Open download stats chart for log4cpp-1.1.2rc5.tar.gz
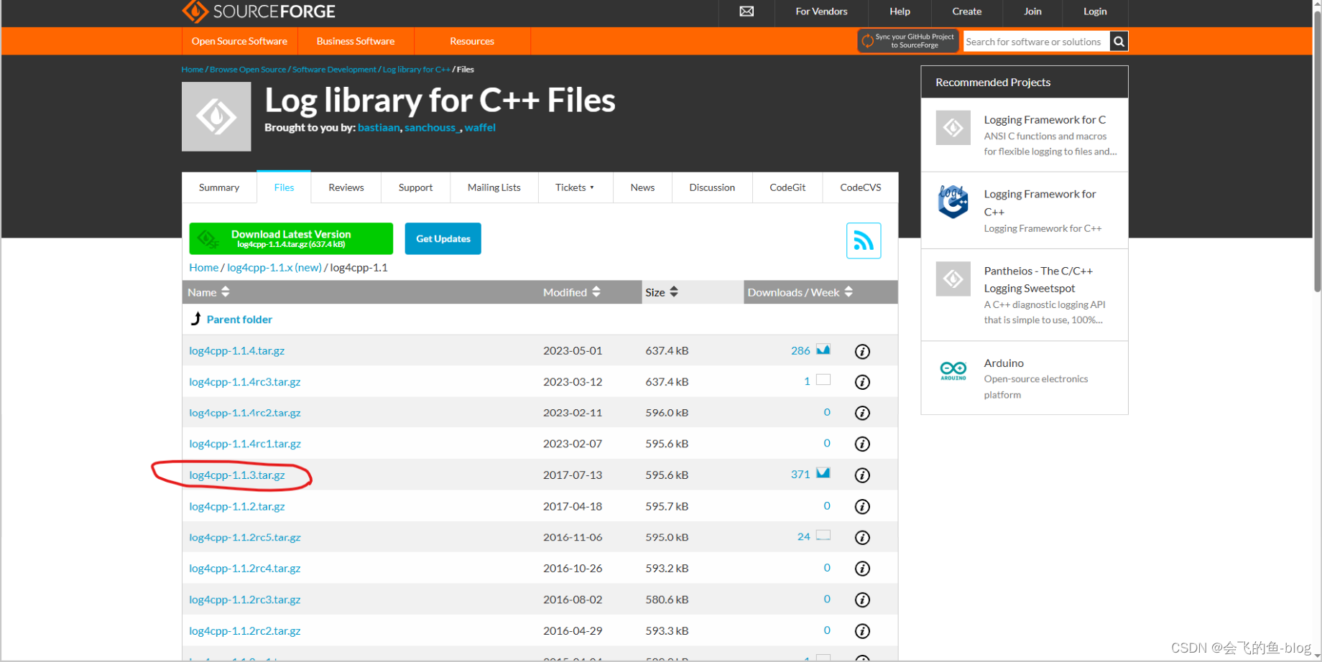1322x662 pixels. 823,535
